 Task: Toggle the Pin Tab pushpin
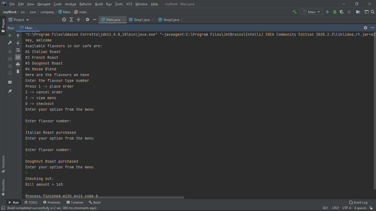pos(10,91)
